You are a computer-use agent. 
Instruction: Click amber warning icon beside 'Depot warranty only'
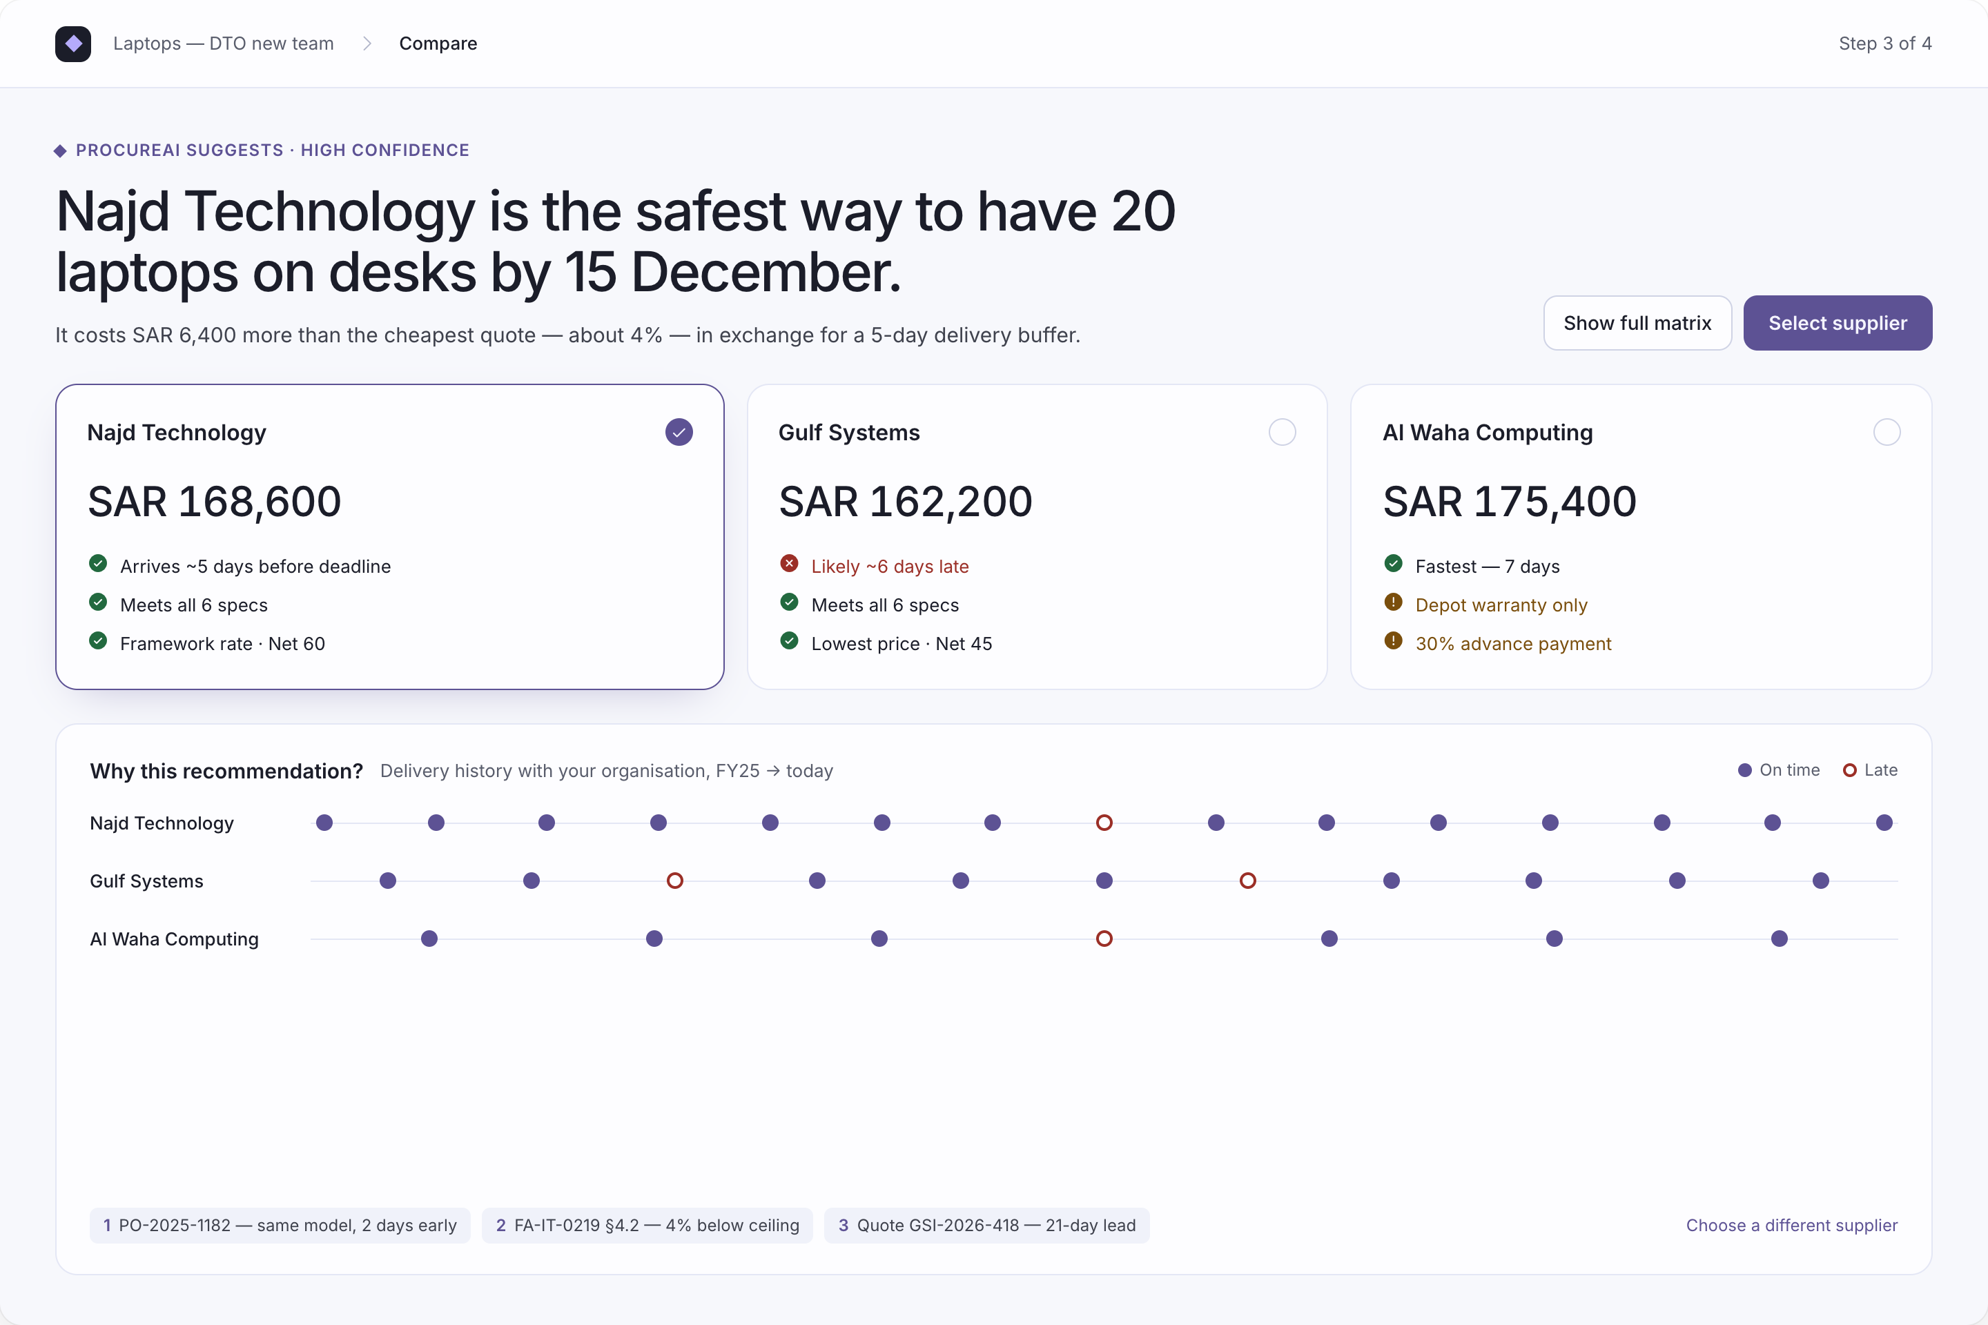[x=1394, y=602]
